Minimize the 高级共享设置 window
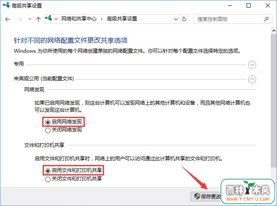Image resolution: width=277 pixels, height=206 pixels. [230, 6]
